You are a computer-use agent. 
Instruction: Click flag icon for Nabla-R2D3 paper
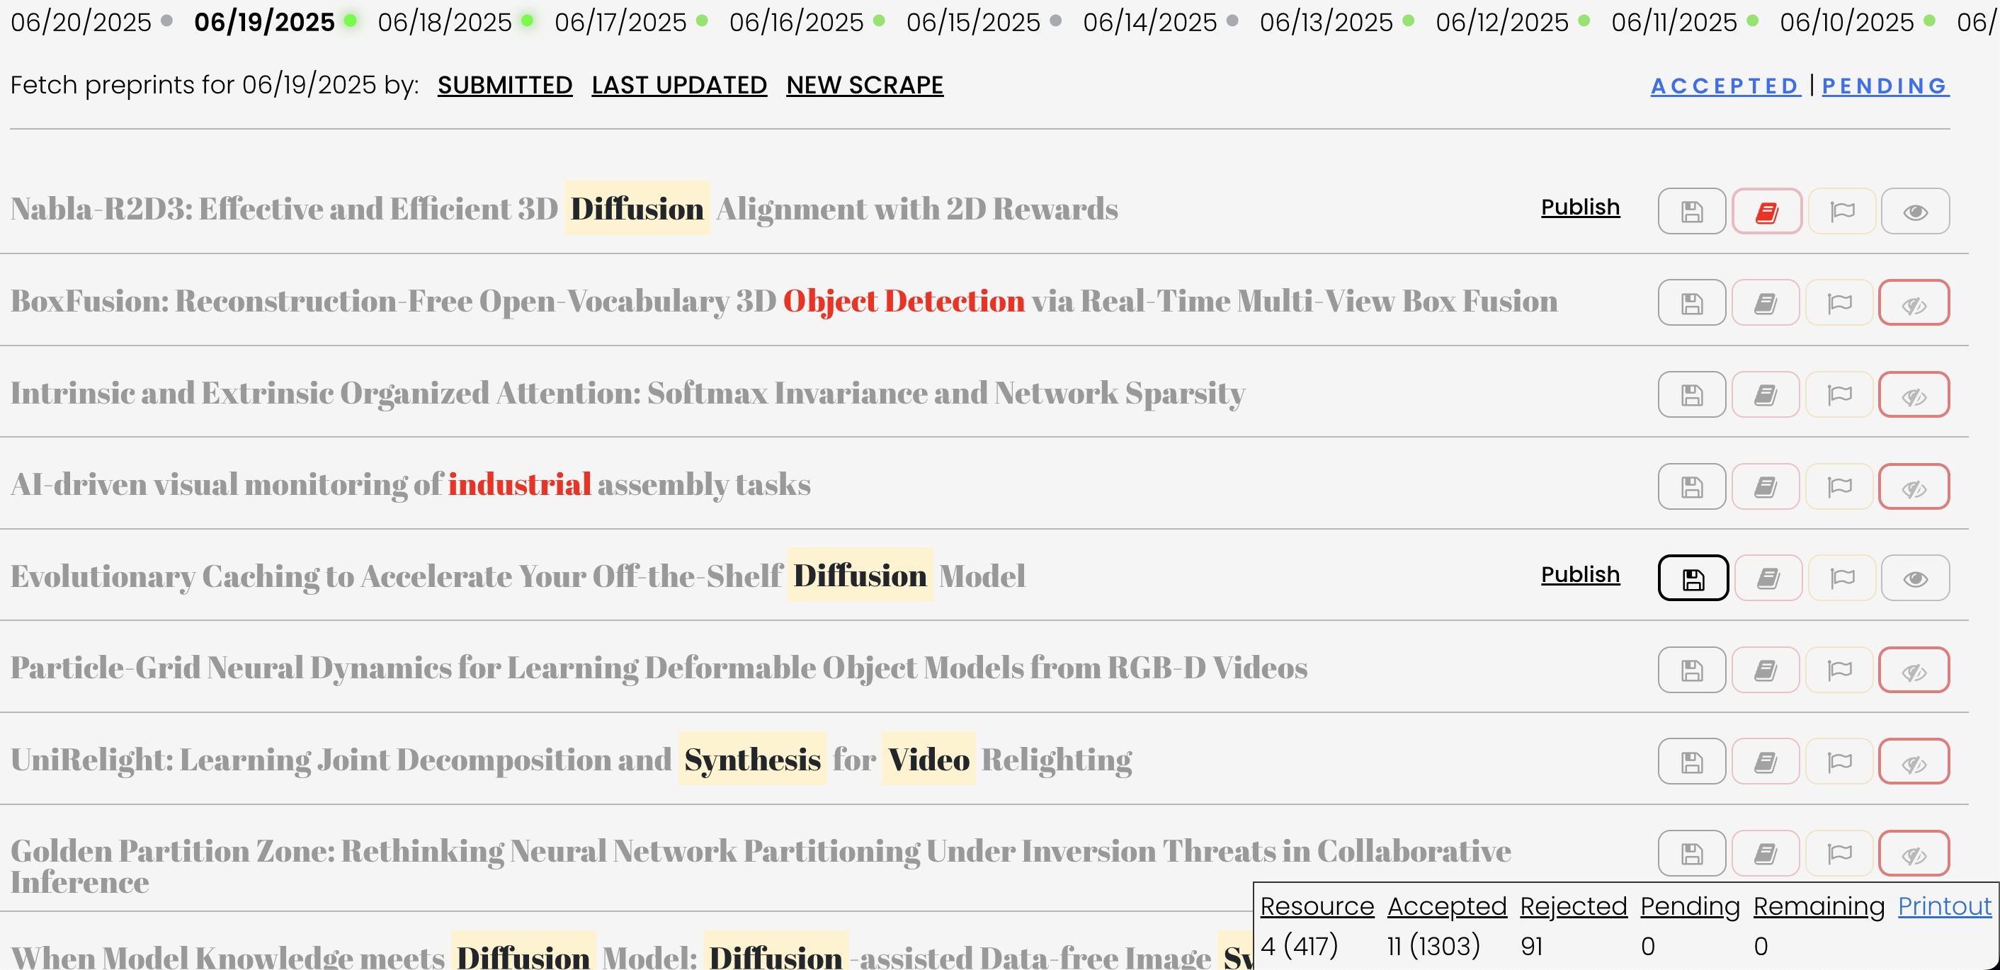[x=1841, y=211]
